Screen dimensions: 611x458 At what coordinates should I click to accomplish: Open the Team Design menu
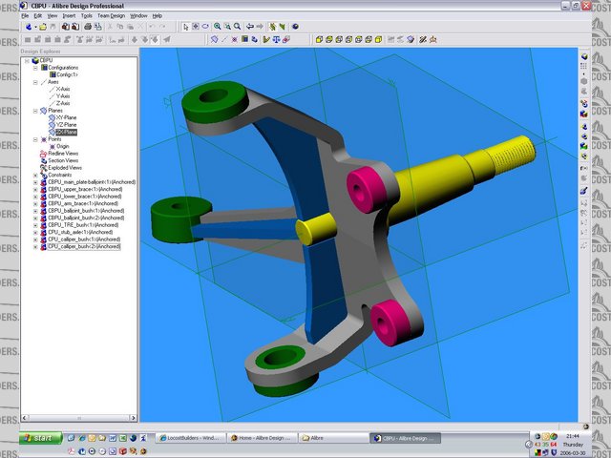tap(111, 15)
